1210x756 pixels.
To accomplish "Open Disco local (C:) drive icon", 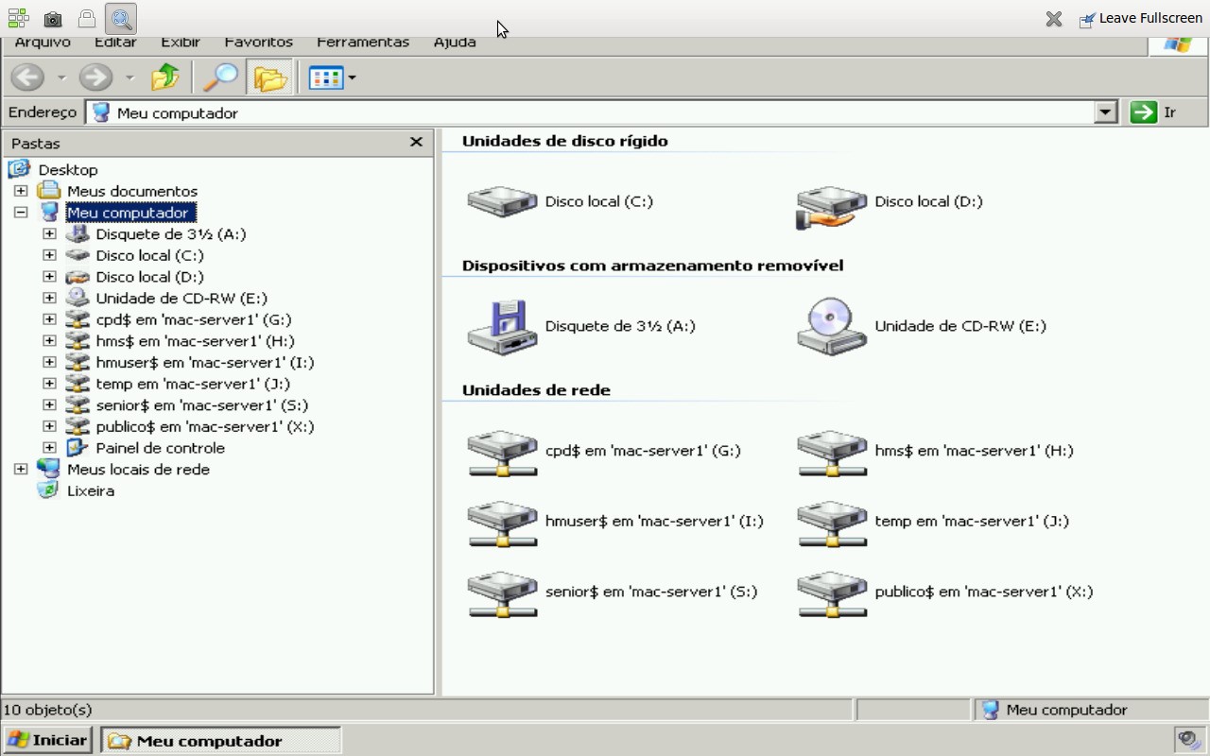I will click(x=502, y=201).
